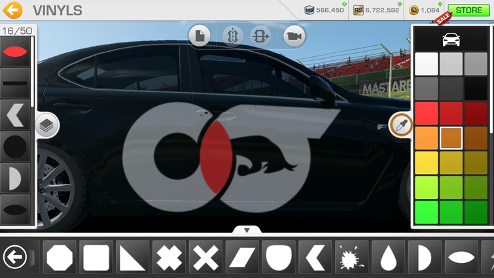This screenshot has width=494, height=278.
Task: Pick the dark red swatch
Action: click(x=476, y=113)
